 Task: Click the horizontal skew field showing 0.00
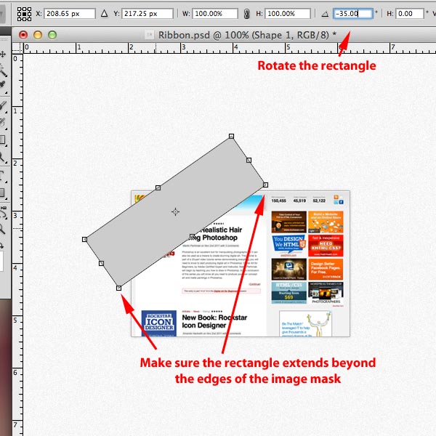click(x=410, y=13)
